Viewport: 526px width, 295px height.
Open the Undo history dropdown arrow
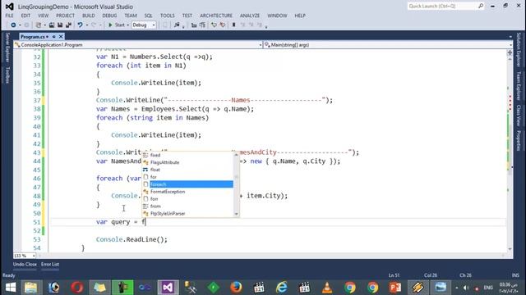pyautogui.click(x=87, y=25)
